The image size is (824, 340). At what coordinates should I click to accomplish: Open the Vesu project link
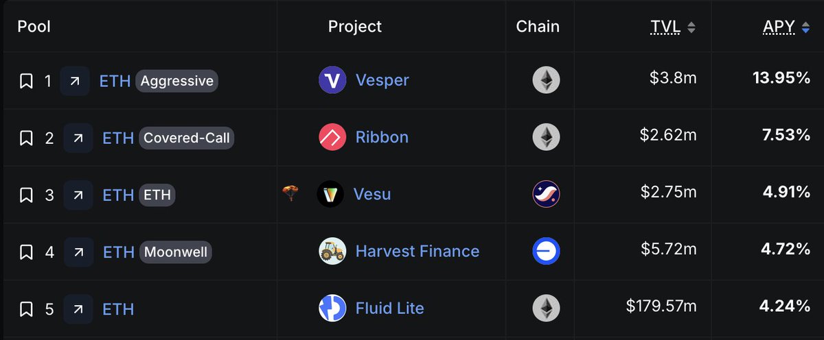[373, 194]
